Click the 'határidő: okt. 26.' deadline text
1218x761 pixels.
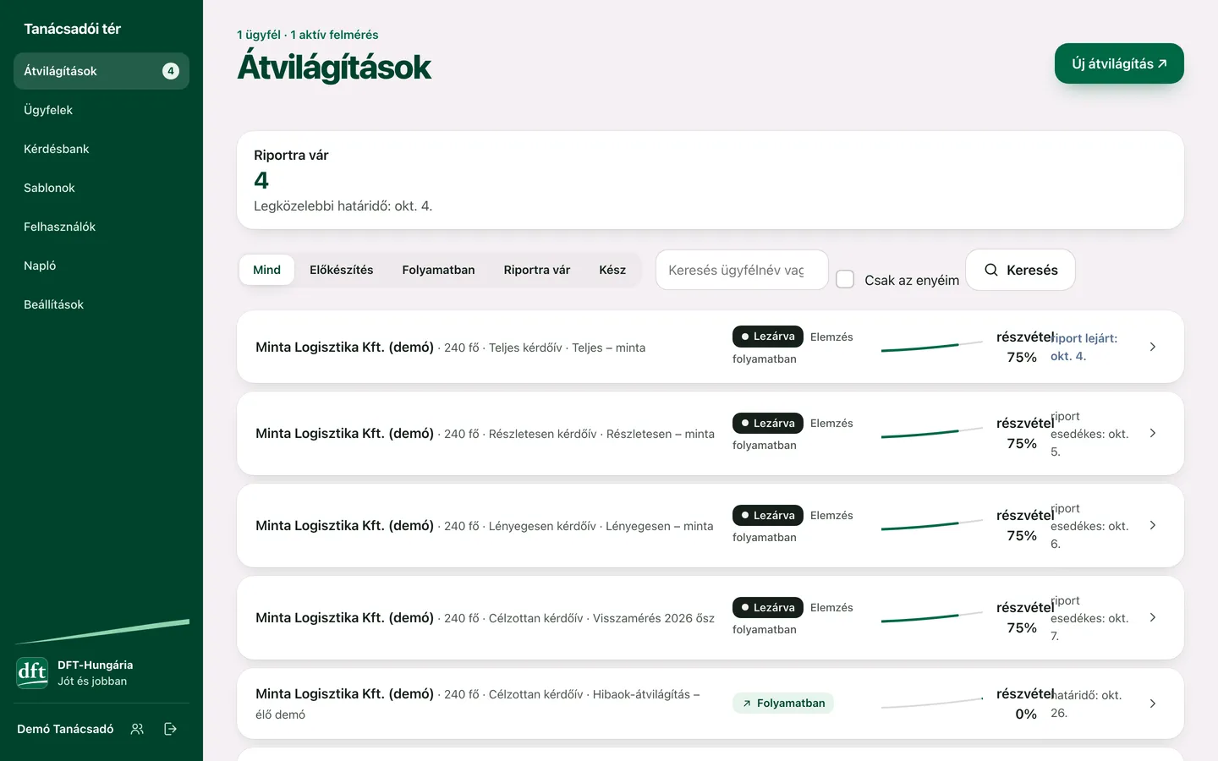(1087, 704)
